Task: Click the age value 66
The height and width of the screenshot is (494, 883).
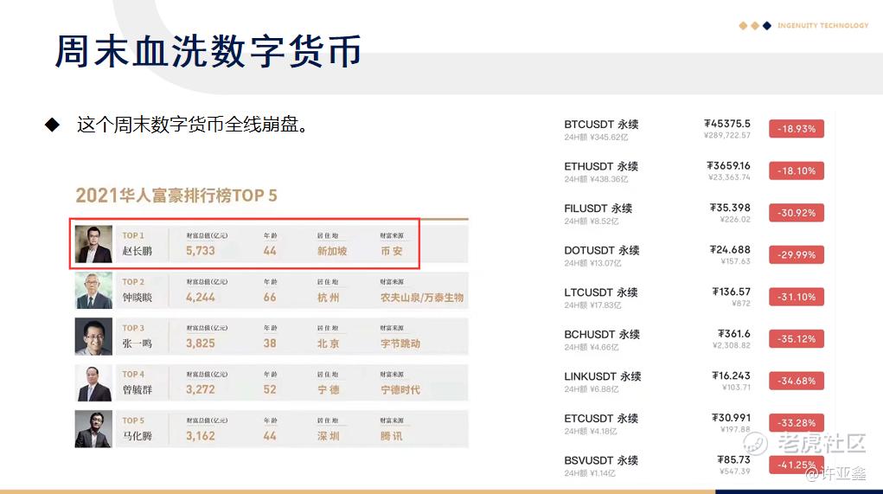Action: tap(270, 298)
